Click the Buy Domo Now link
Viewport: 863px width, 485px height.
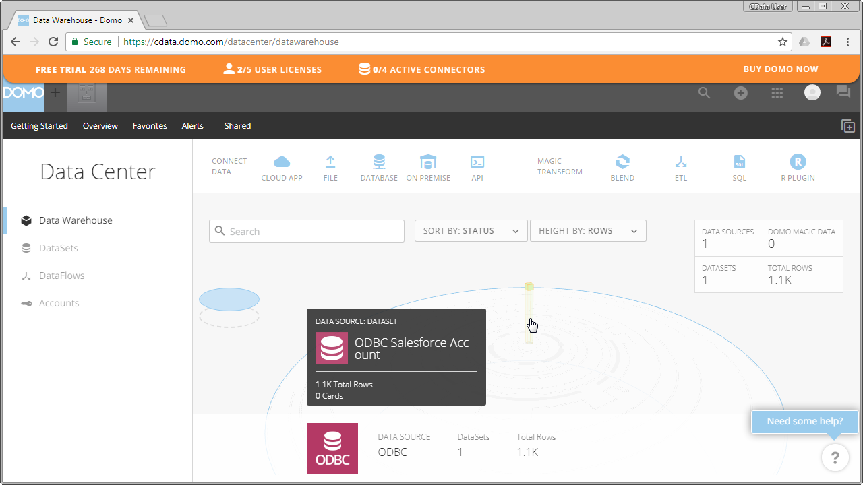[x=781, y=69]
